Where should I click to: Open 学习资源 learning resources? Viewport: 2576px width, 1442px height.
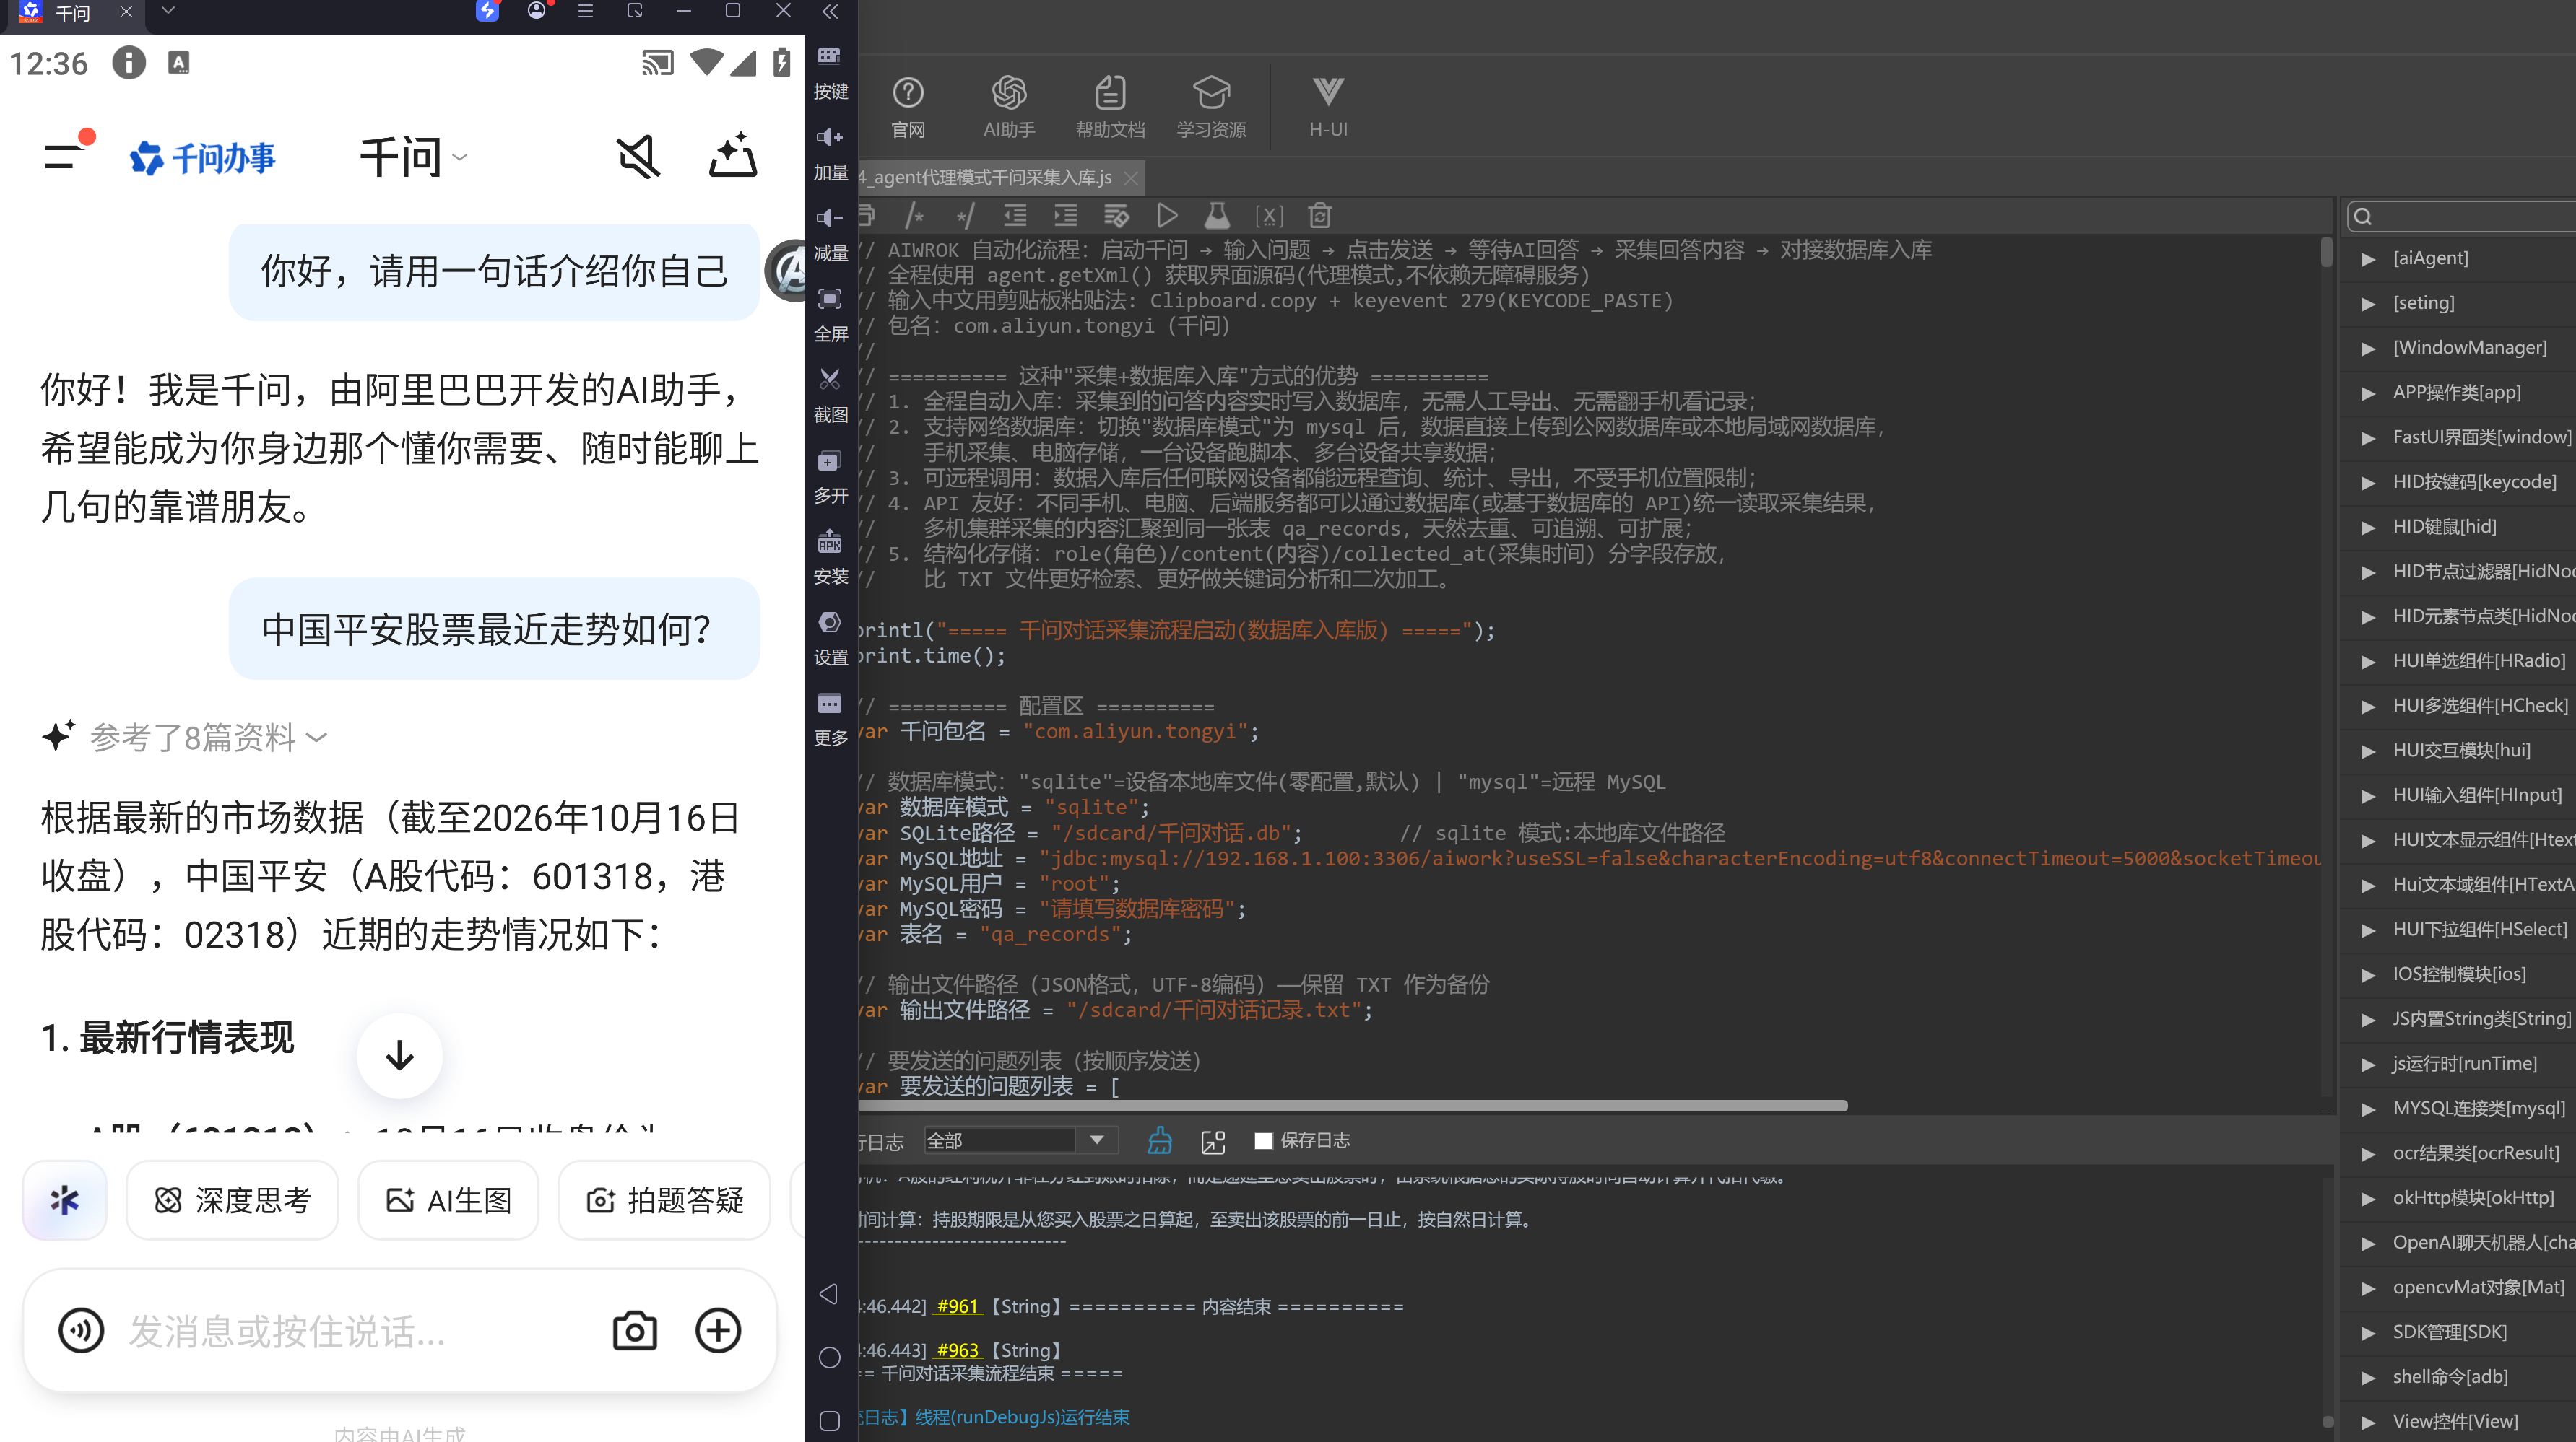click(1211, 106)
